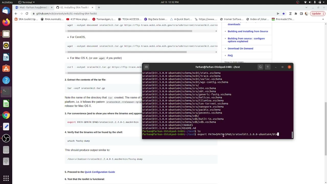Screen dimensions: 327x184
Task: Click terminal search icon
Action: pos(260,67)
